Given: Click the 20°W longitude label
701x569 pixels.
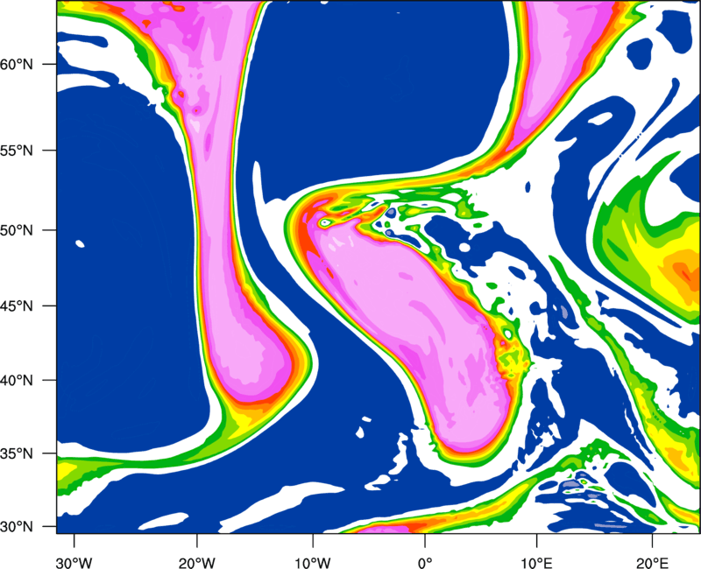Looking at the screenshot, I should (197, 562).
